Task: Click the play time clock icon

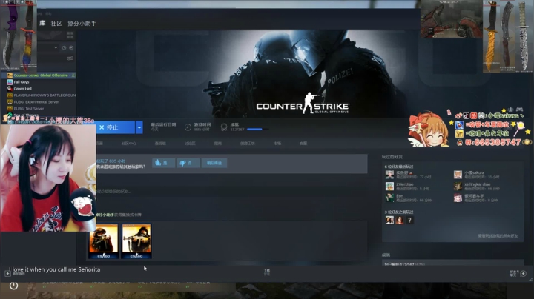Action: click(x=188, y=127)
